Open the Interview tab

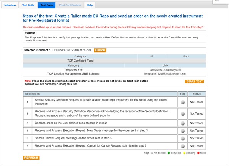coord(10,5)
